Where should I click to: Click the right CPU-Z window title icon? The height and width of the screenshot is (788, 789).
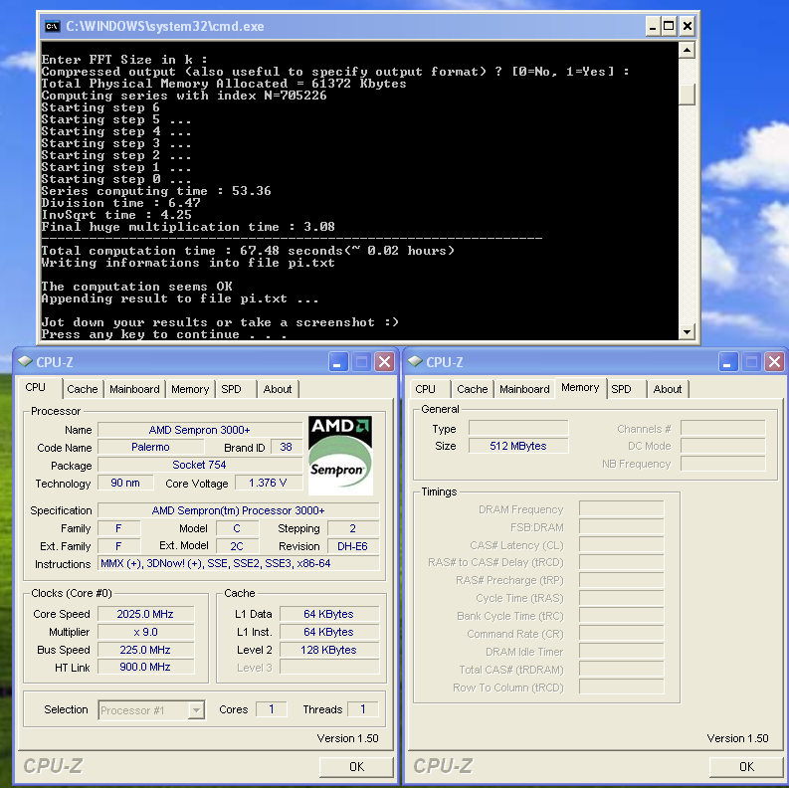[x=415, y=361]
